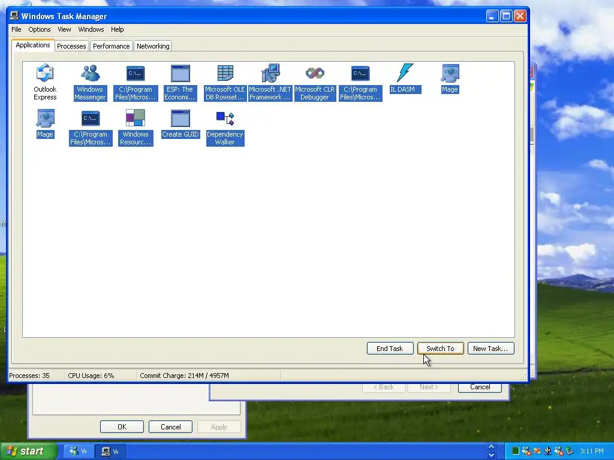The image size is (614, 460).
Task: Open the Start menu
Action: (28, 452)
